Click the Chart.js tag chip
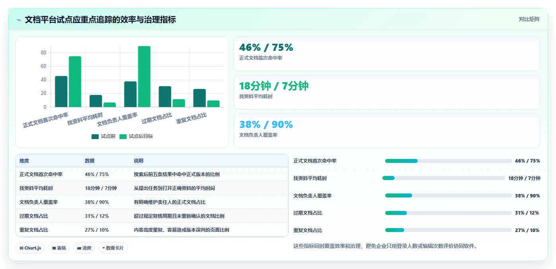Screen dimensions: 556x269 coord(31,248)
